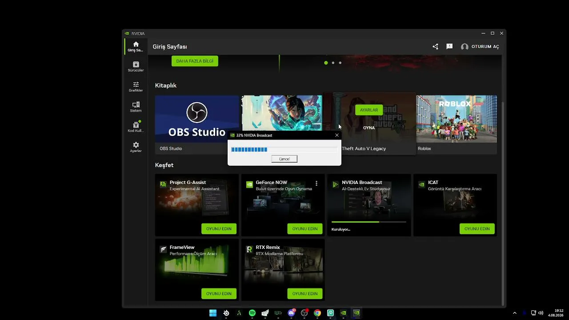This screenshot has height=320, width=569.
Task: Open the Kod Kullan redeem tab
Action: click(136, 127)
